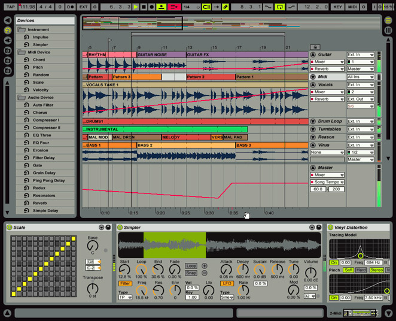
Task: Unfold the Drum Loop track
Action: point(313,121)
